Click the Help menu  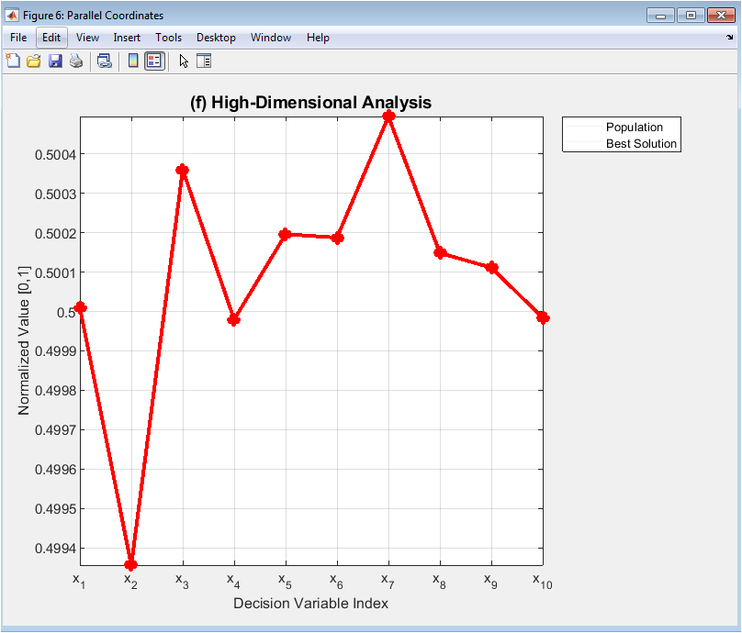coord(318,38)
